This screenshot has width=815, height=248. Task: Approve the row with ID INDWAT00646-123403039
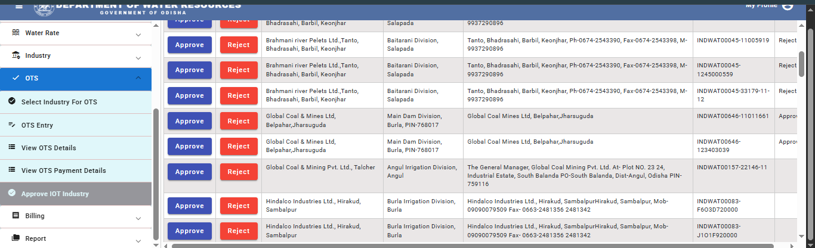pyautogui.click(x=190, y=147)
